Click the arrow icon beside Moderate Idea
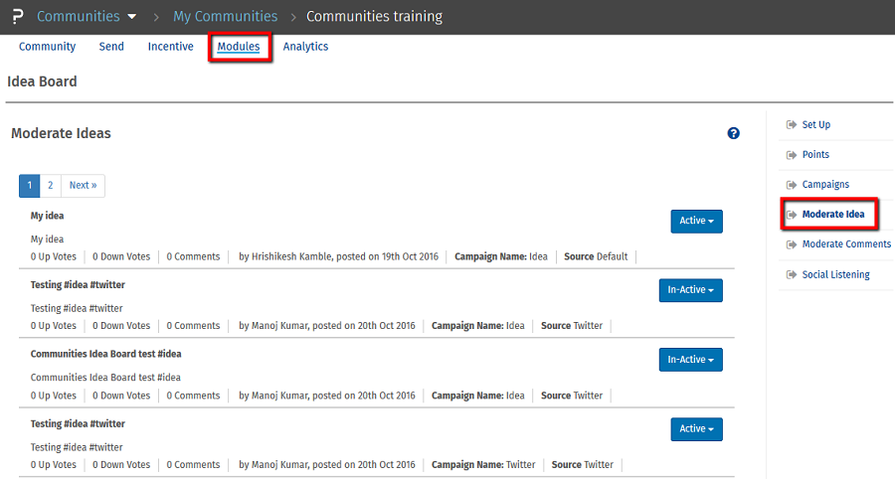Screen dimensions: 895x479 point(792,215)
